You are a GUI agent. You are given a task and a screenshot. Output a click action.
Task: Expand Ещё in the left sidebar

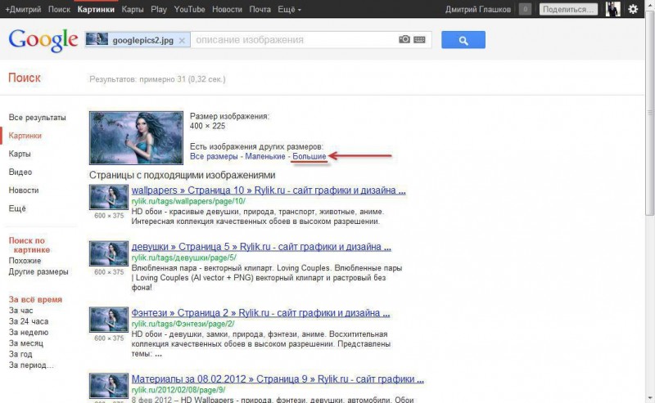point(17,208)
